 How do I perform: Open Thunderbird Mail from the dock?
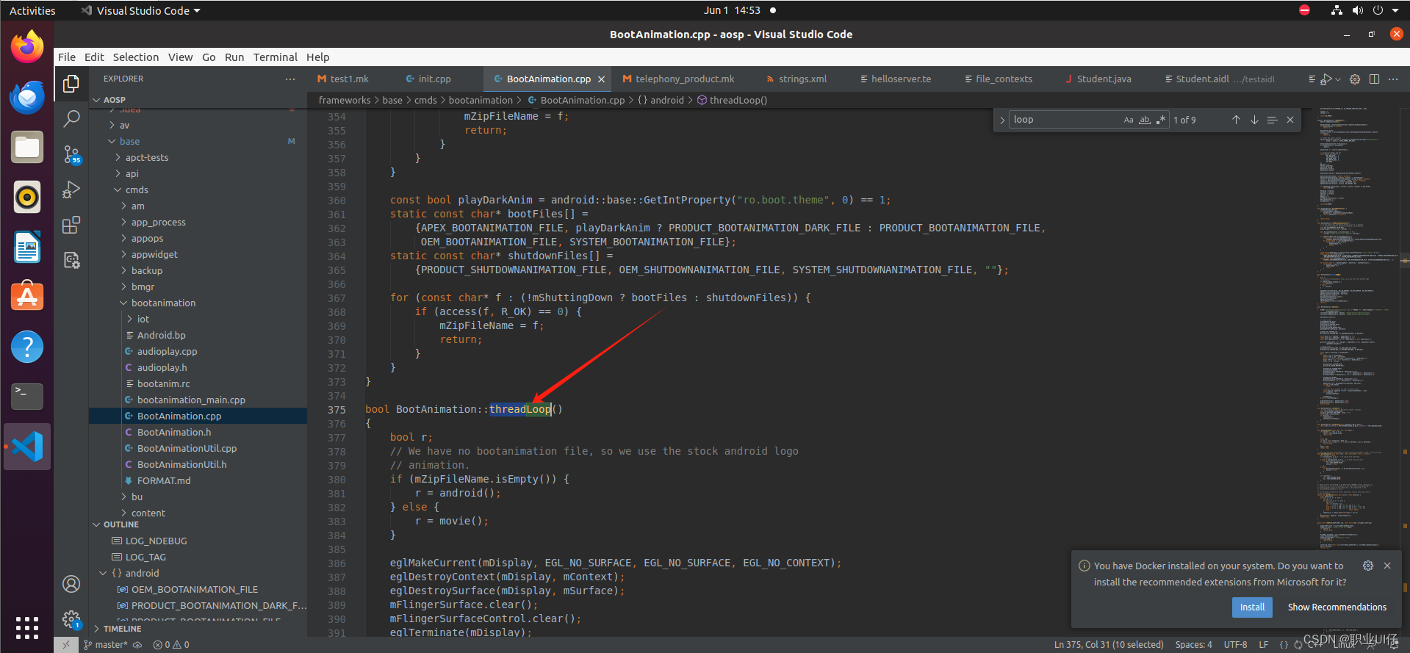point(27,98)
